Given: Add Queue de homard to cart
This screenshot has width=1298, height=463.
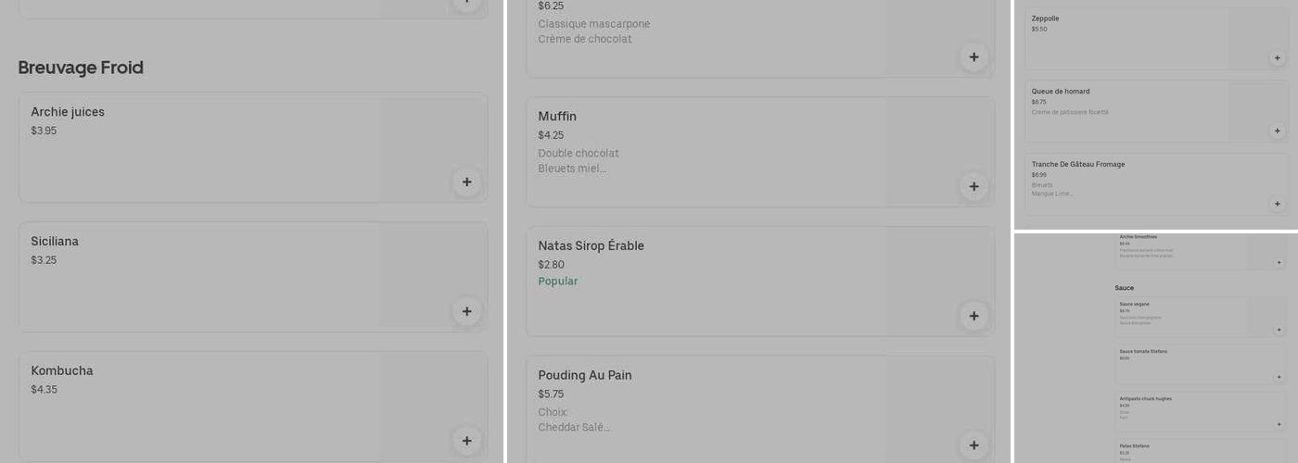Looking at the screenshot, I should tap(1277, 131).
